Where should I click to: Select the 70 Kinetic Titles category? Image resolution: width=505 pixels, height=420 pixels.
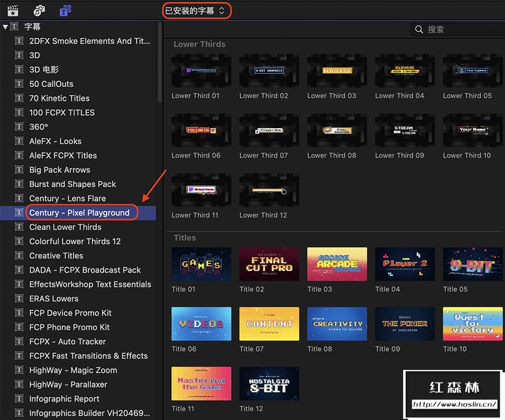point(78,98)
